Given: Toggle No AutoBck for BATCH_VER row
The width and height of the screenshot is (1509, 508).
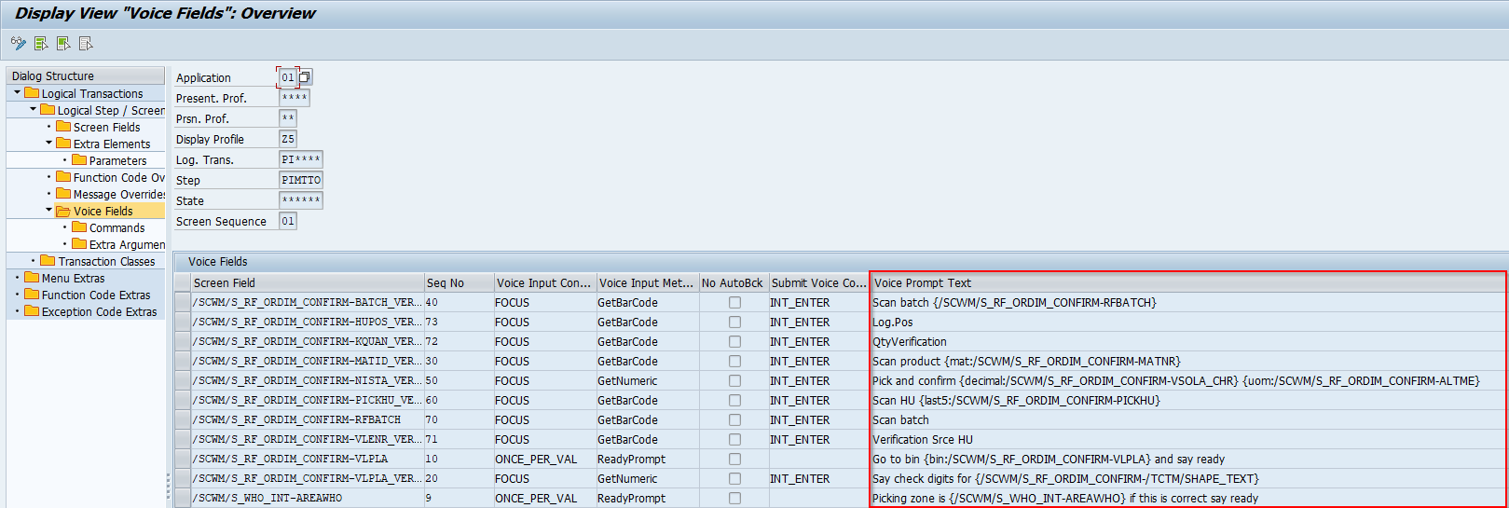Looking at the screenshot, I should pyautogui.click(x=734, y=303).
